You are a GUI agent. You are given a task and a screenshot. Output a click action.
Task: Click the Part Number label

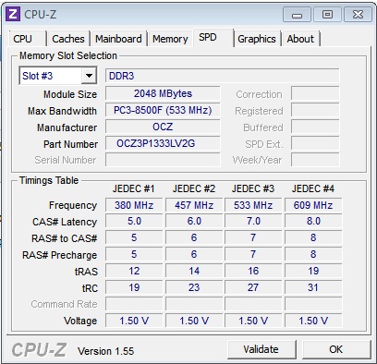70,144
